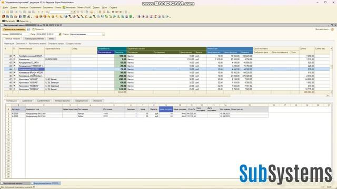Click the highlighted Цена по курсу column header

(x=166, y=109)
